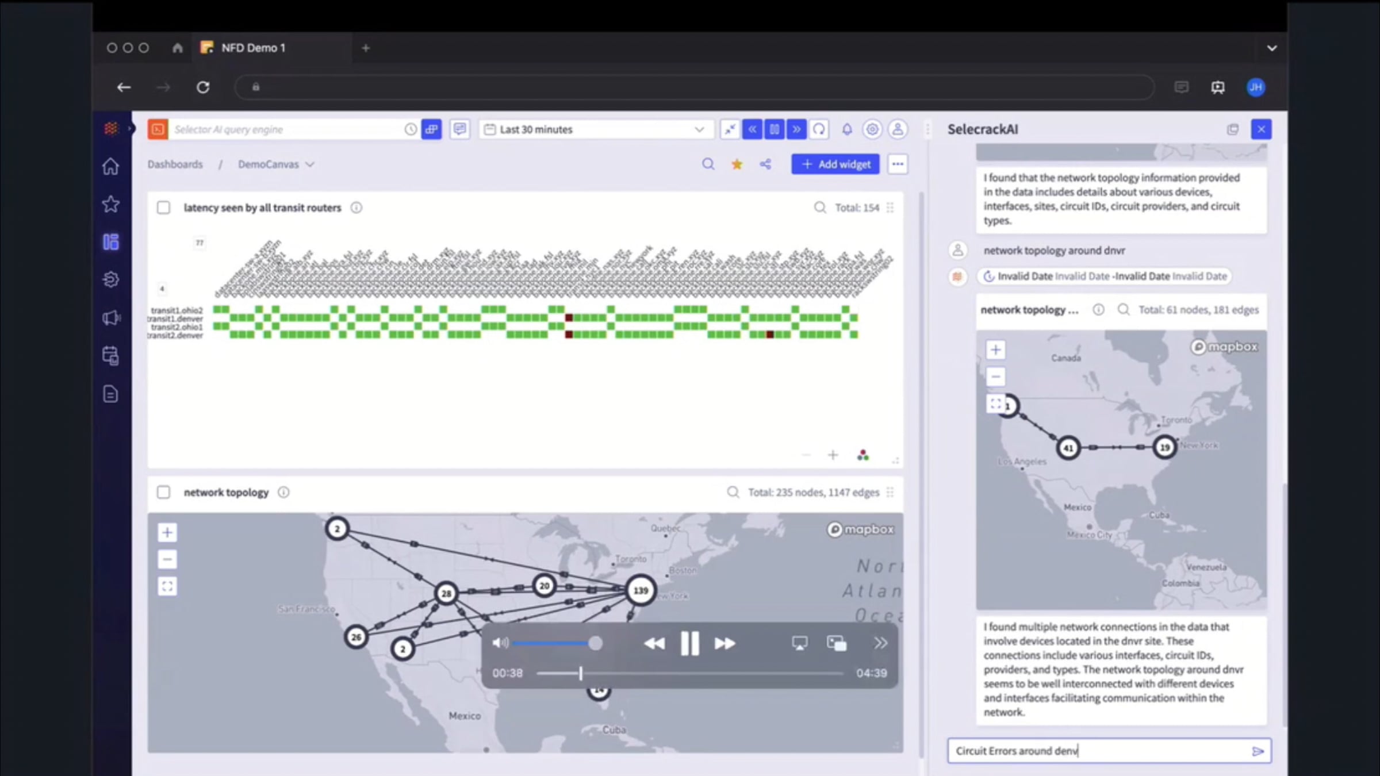1380x776 pixels.
Task: Send the Circuit Errors chat message
Action: pyautogui.click(x=1258, y=751)
